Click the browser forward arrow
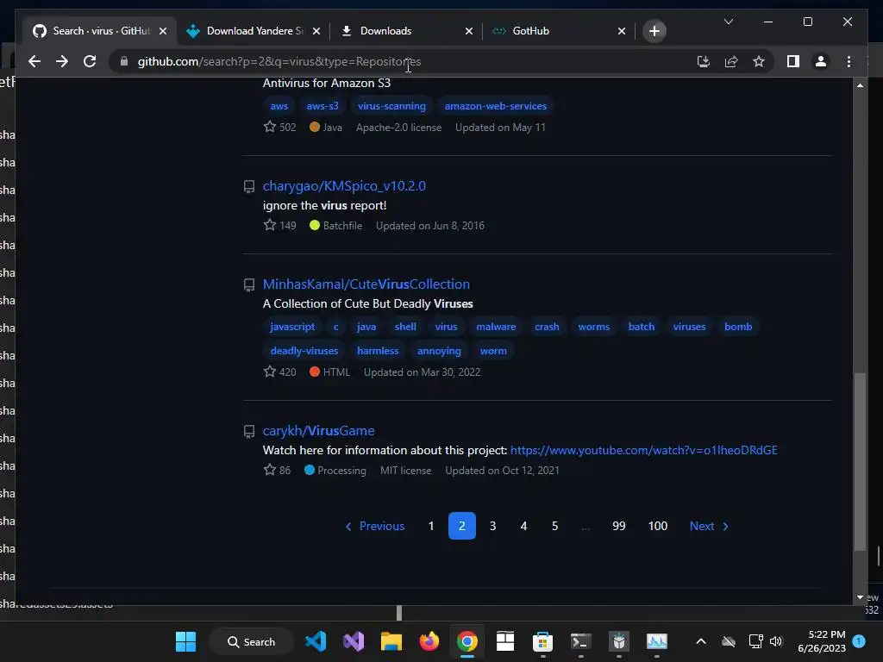Screen dimensions: 883x662 (x=62, y=61)
